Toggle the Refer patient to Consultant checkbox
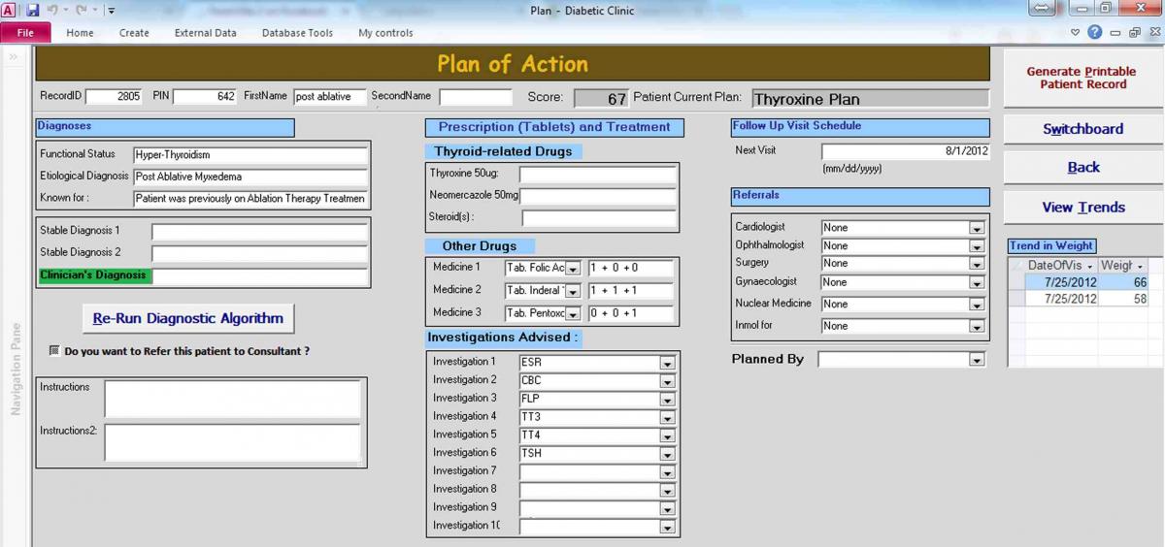Screen dimensions: 1165x547 pos(54,351)
